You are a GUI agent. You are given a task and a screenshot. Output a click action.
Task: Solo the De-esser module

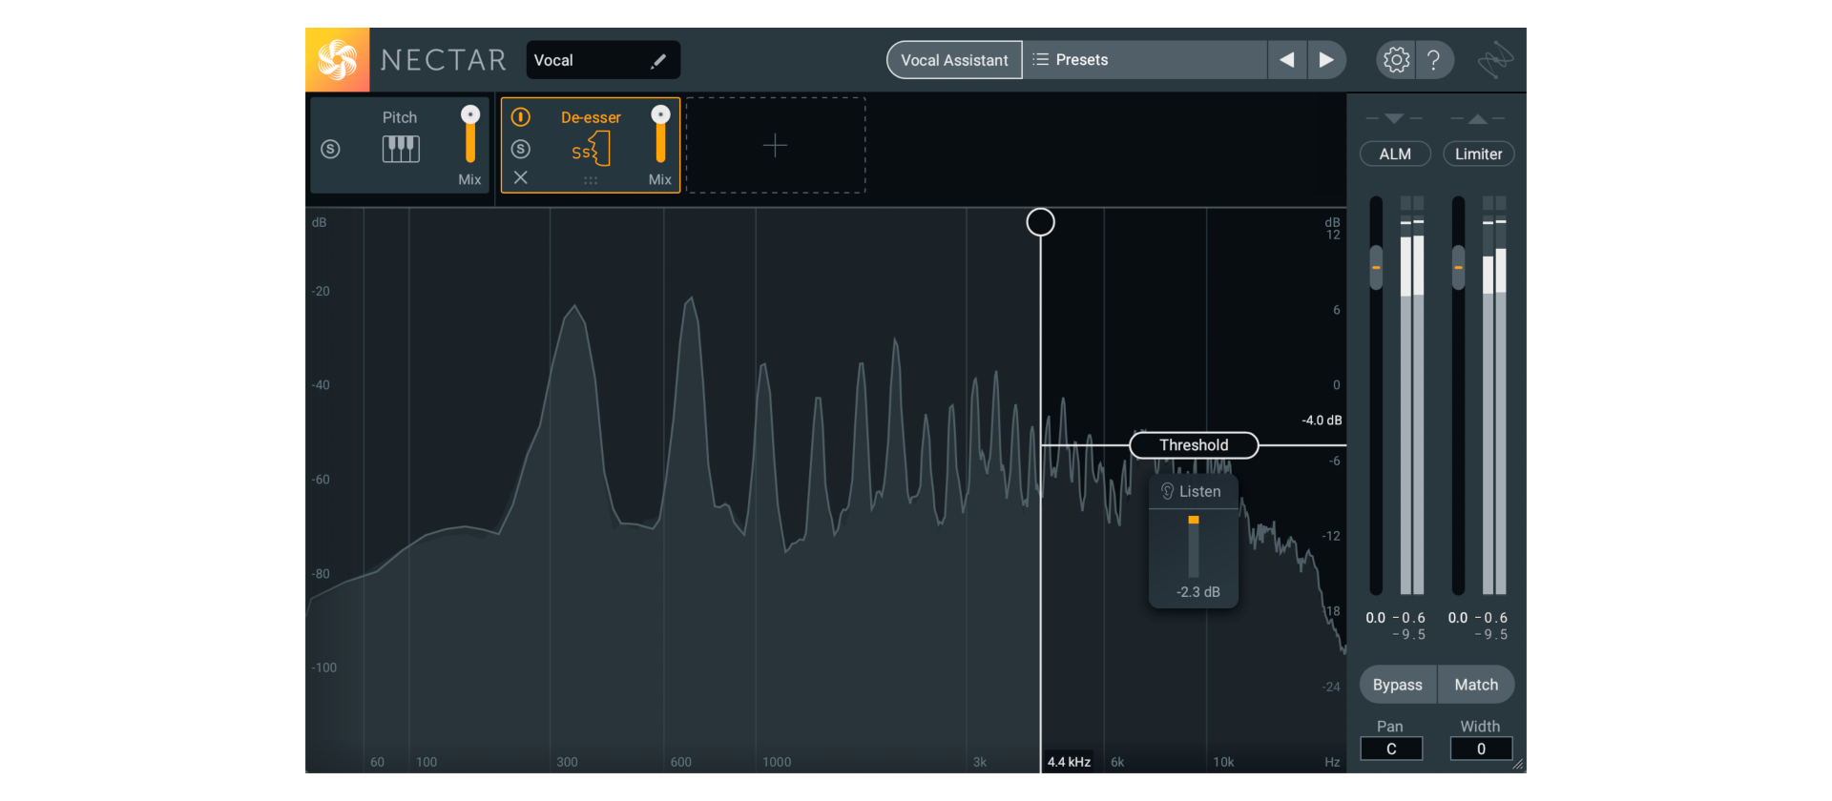(520, 149)
